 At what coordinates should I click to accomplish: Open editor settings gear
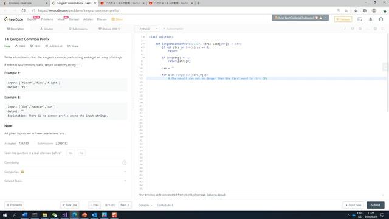376,29
